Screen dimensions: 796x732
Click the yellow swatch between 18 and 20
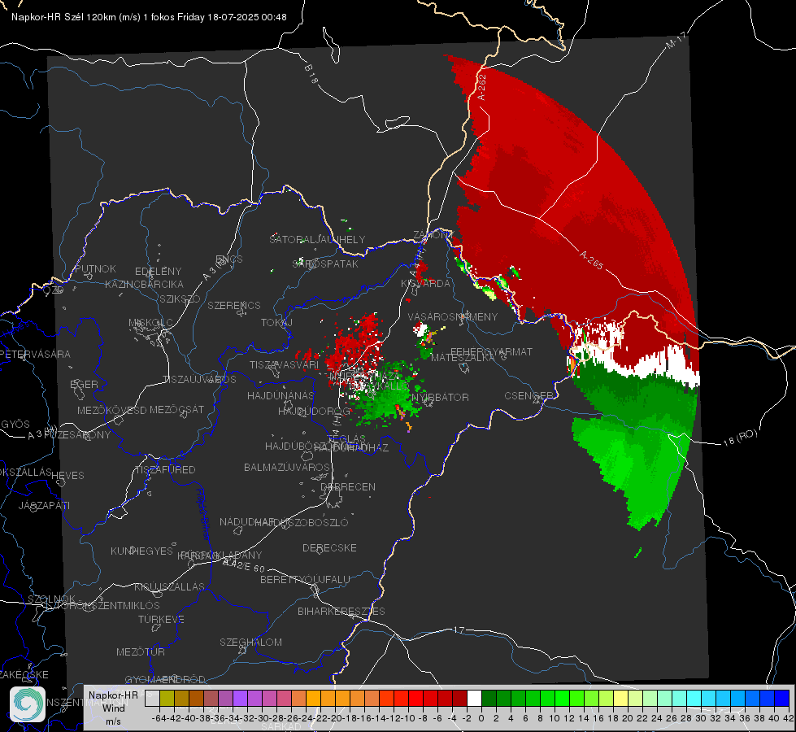pyautogui.click(x=621, y=698)
